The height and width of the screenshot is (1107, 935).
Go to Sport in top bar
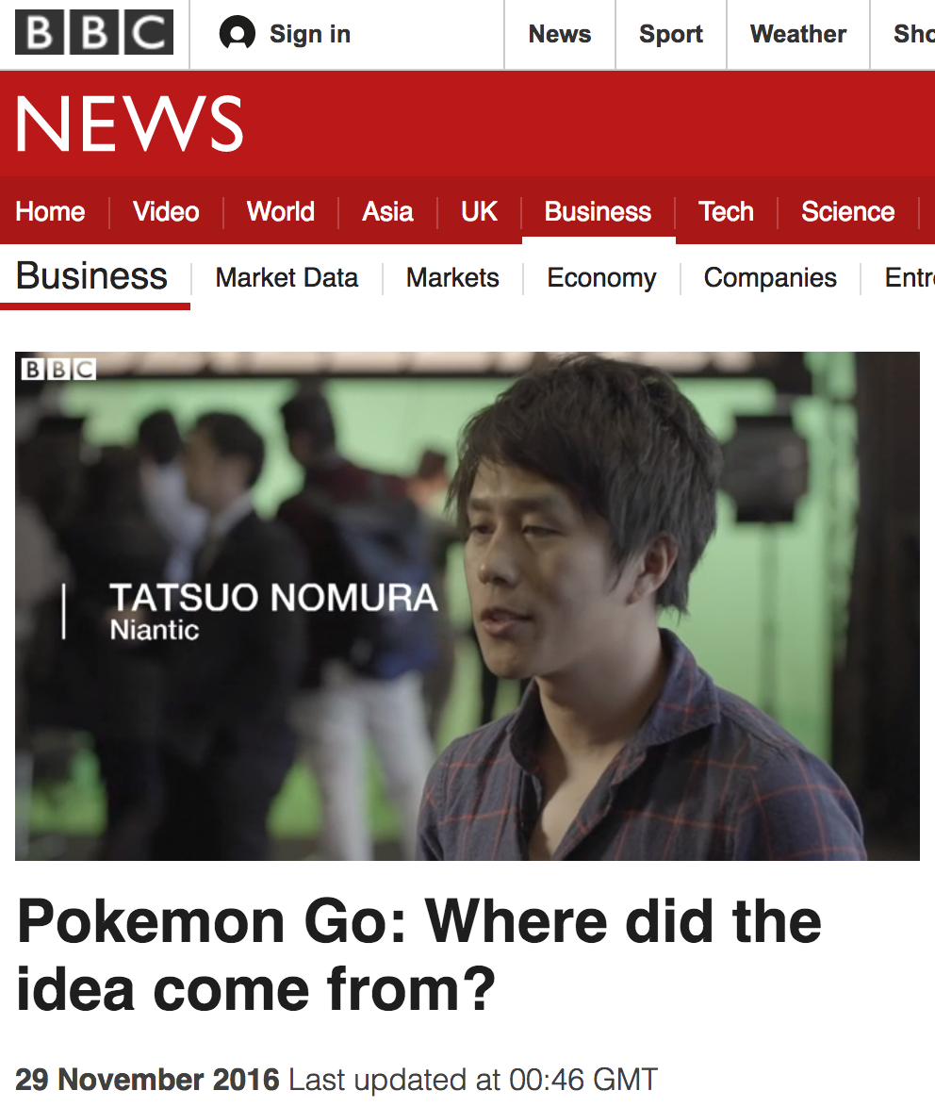671,34
